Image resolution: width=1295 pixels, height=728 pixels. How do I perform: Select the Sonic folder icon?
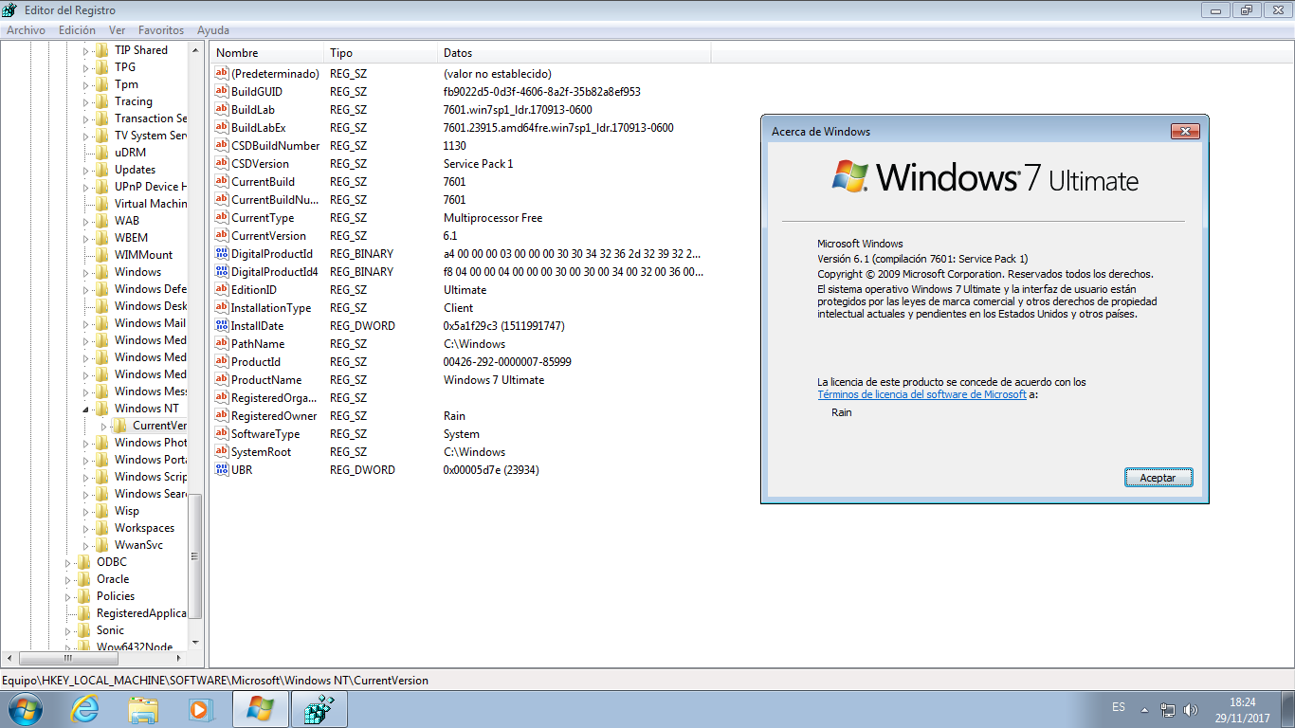pyautogui.click(x=83, y=630)
